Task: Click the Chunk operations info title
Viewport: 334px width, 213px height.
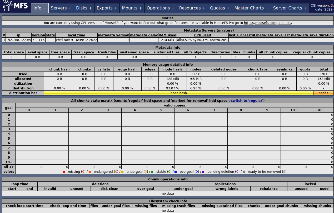Action: [168, 179]
